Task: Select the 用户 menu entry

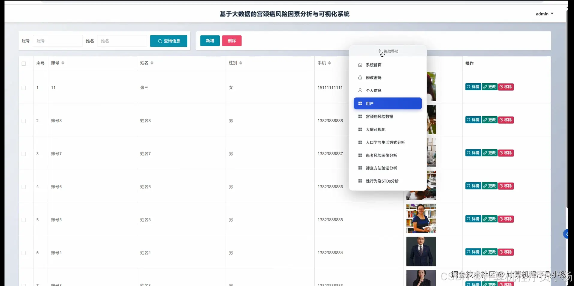Action: click(388, 103)
